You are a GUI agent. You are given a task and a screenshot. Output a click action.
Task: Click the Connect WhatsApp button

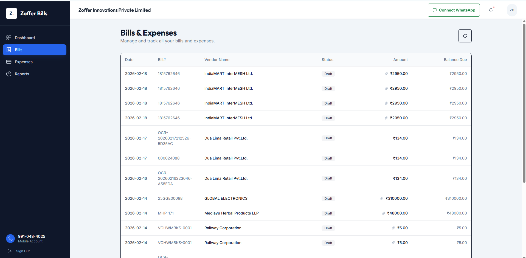point(454,10)
